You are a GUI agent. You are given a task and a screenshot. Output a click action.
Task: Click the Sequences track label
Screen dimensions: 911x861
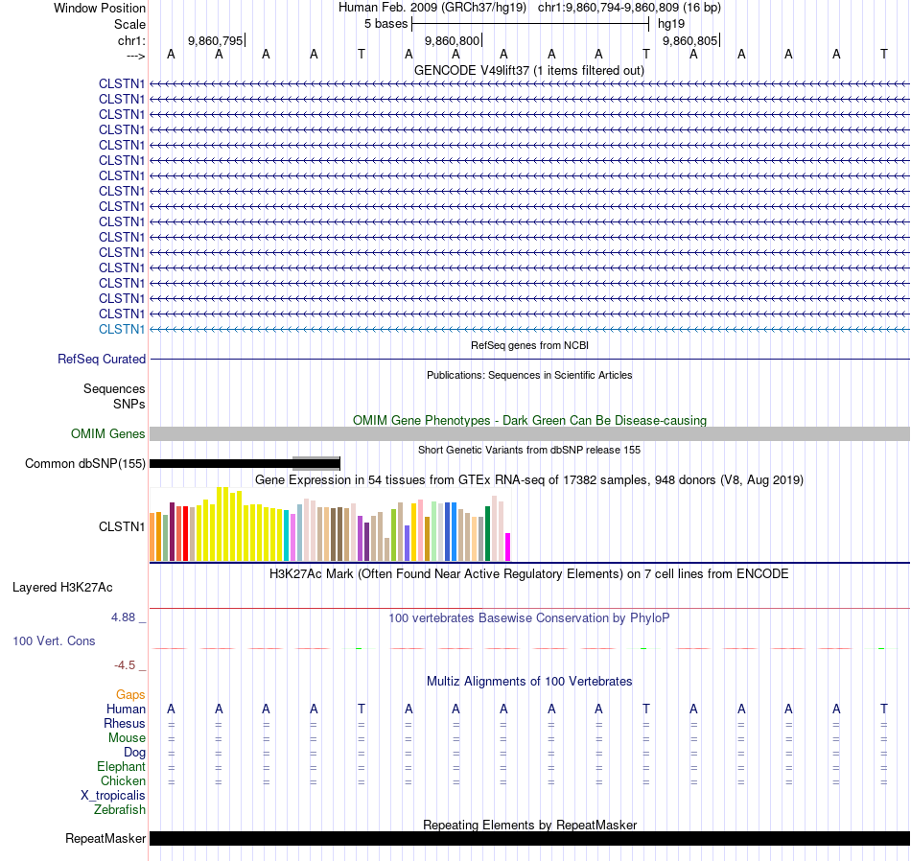point(114,388)
